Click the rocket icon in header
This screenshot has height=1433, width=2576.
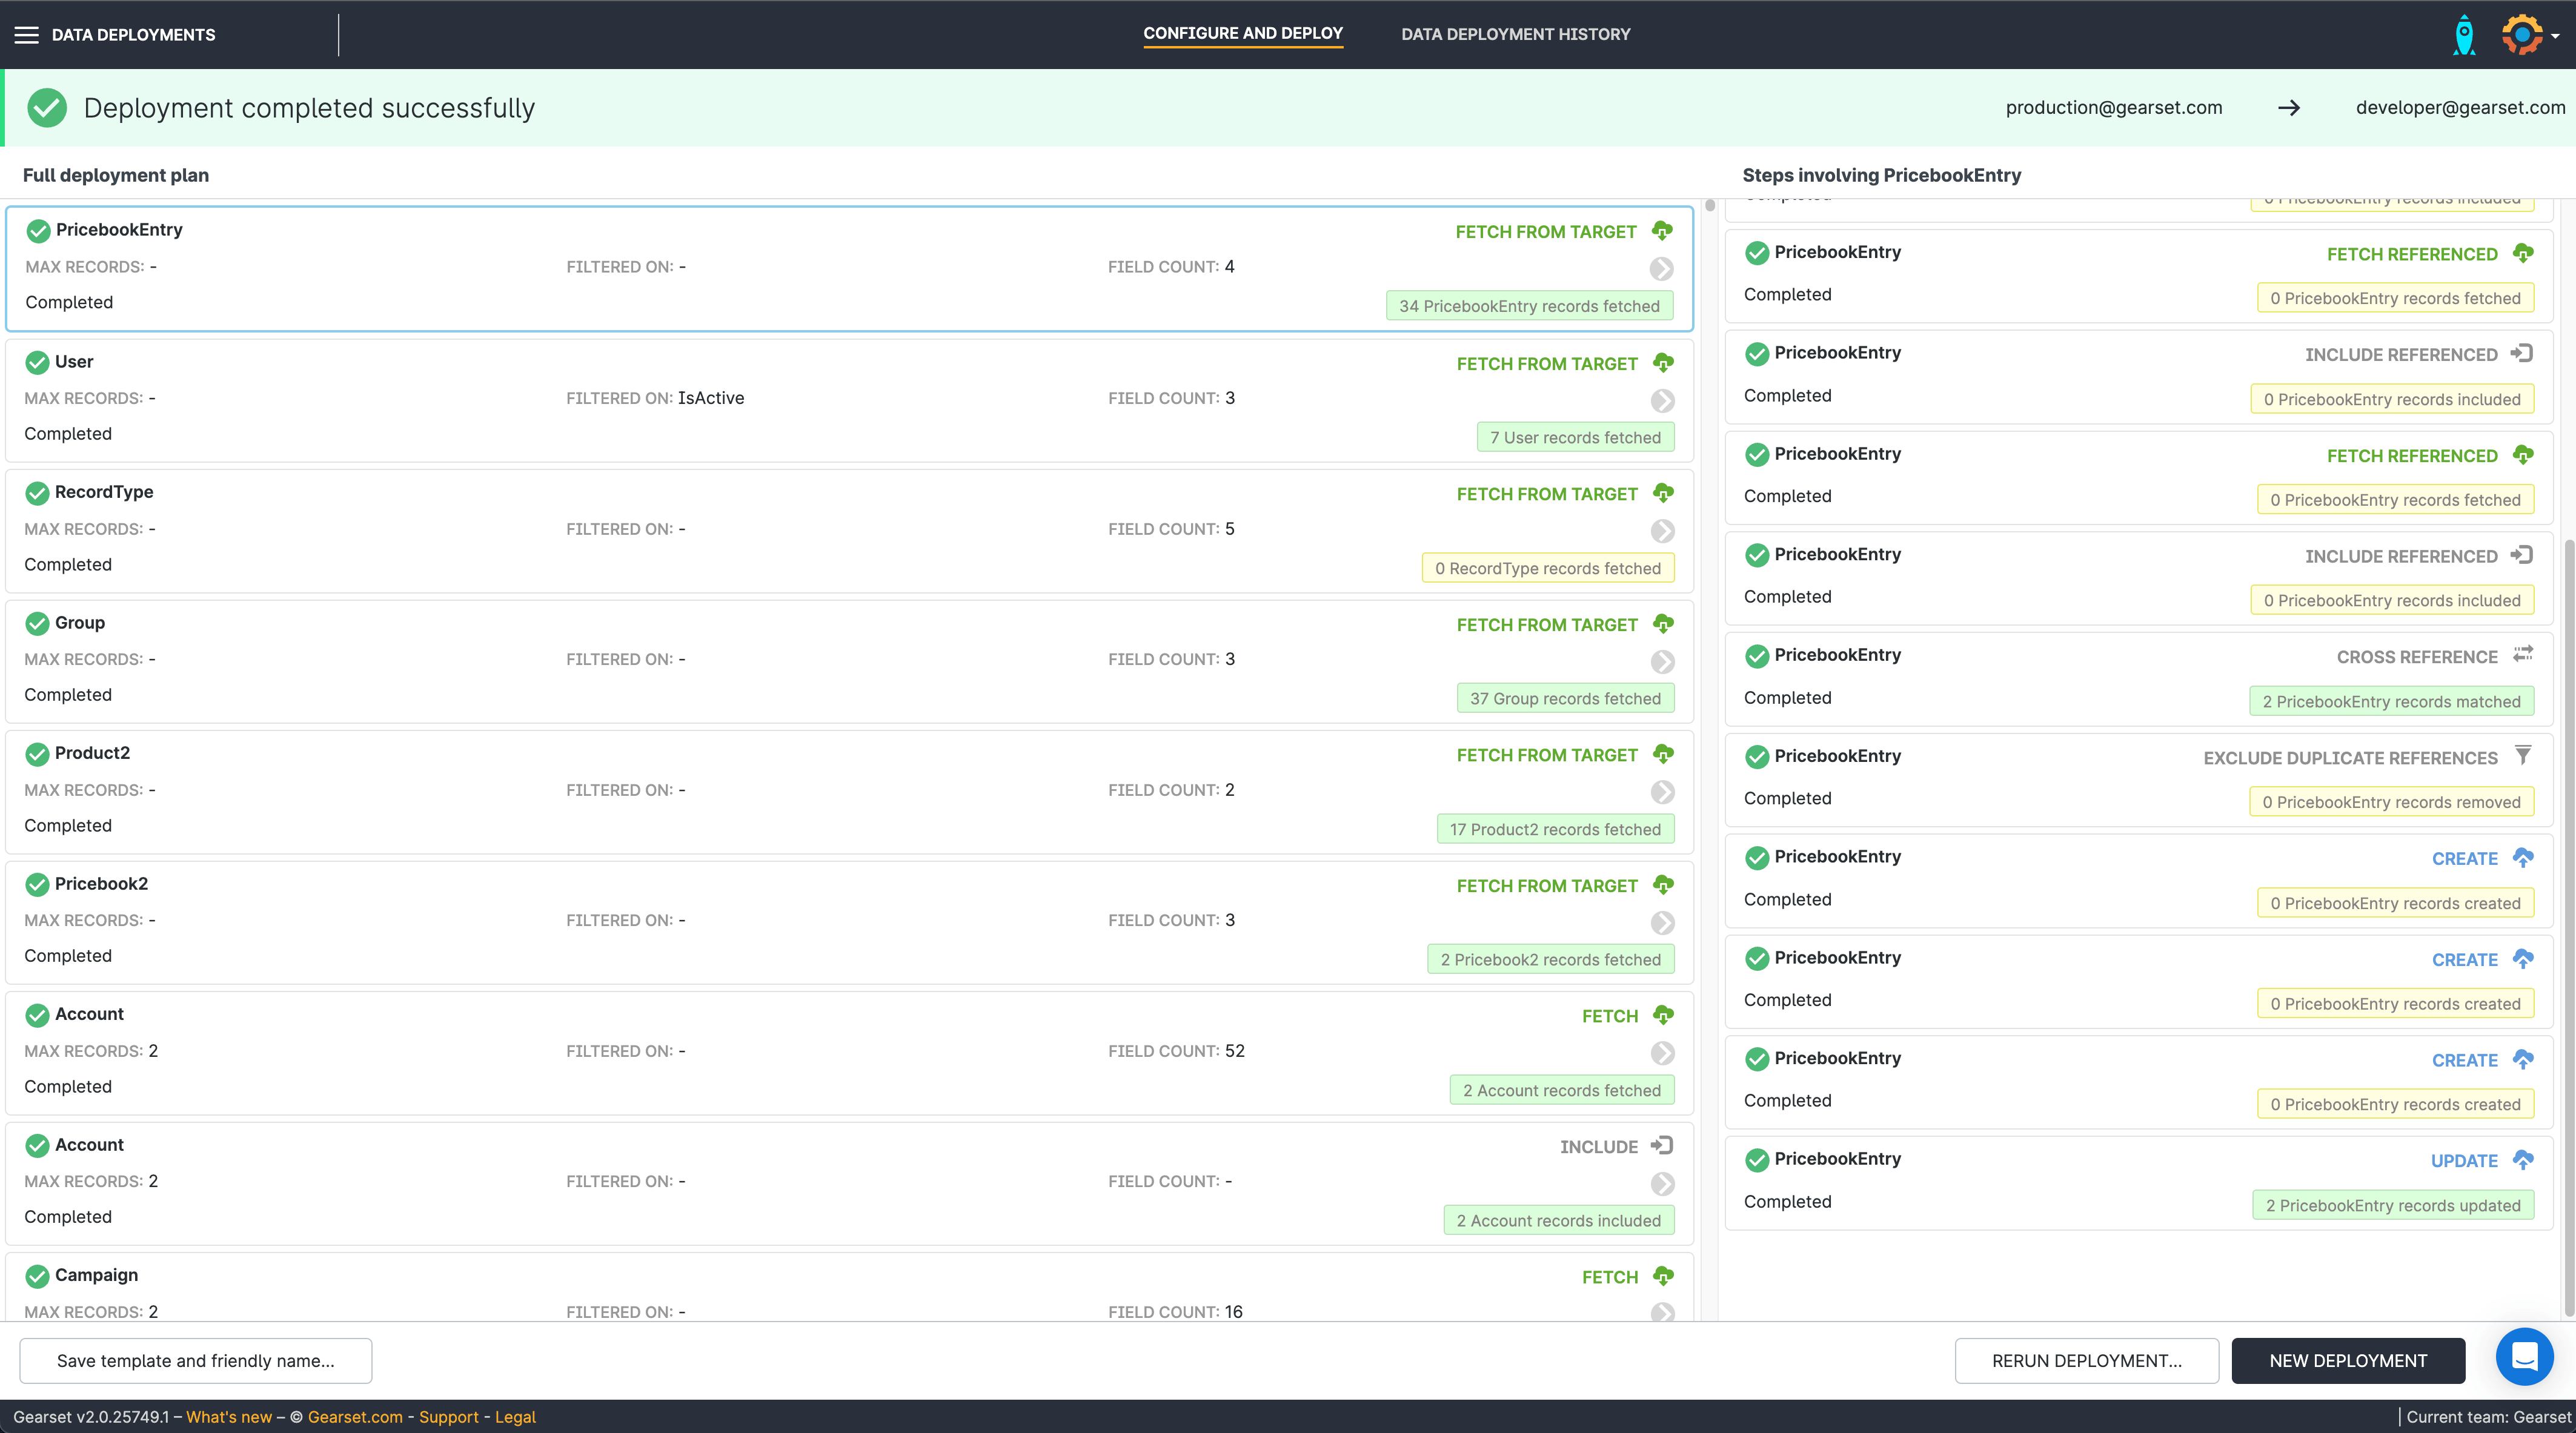coord(2464,35)
